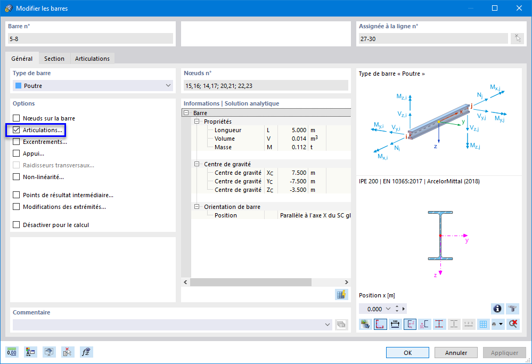This screenshot has width=532, height=364.
Task: Open the Commentaire dropdown arrow
Action: click(327, 325)
